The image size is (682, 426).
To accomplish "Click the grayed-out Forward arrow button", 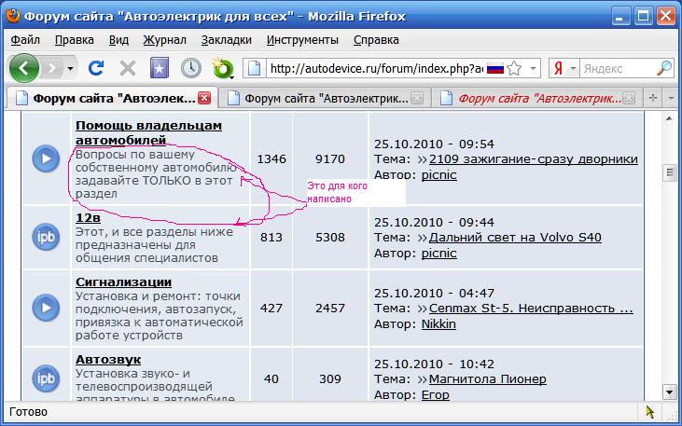I will [52, 68].
